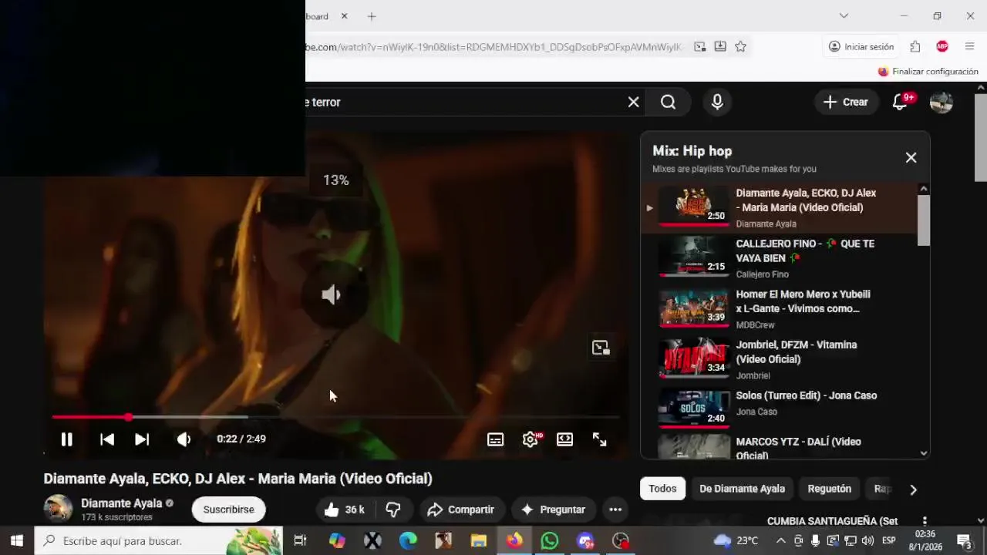Open the Windows notification center
This screenshot has width=987, height=555.
point(965,541)
